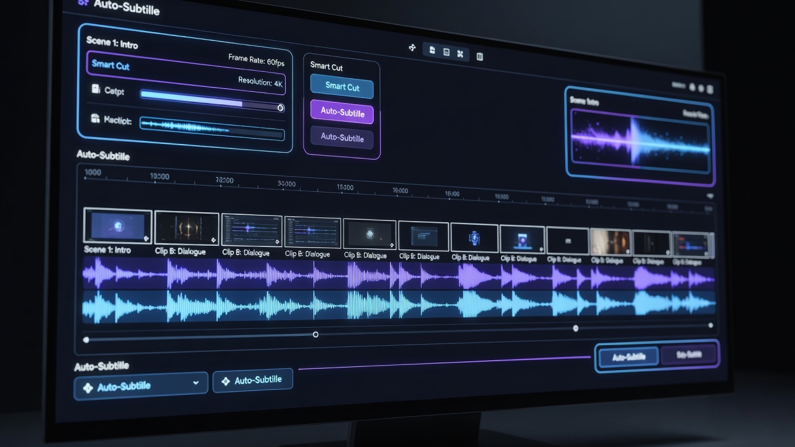Click the Smart Cut field in the Scene 1 panel
Viewport: 795px width, 447px height.
186,73
